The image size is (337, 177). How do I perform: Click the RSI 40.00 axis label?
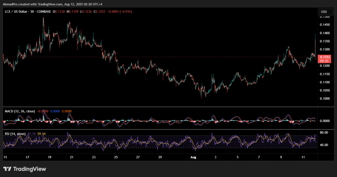coord(324,145)
